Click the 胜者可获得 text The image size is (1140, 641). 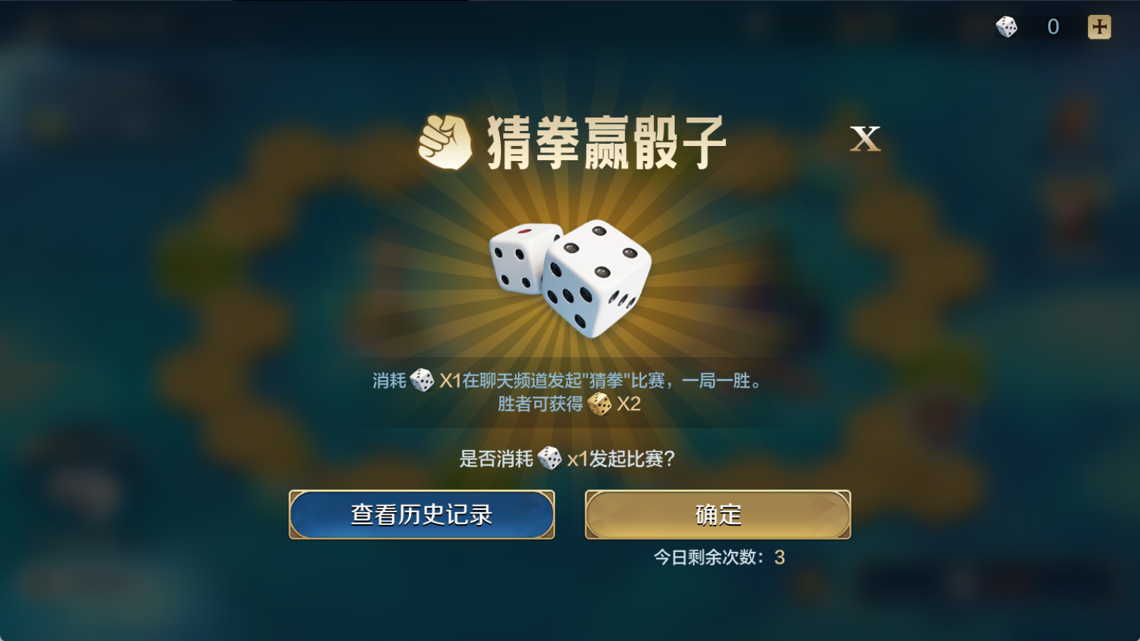pos(540,404)
